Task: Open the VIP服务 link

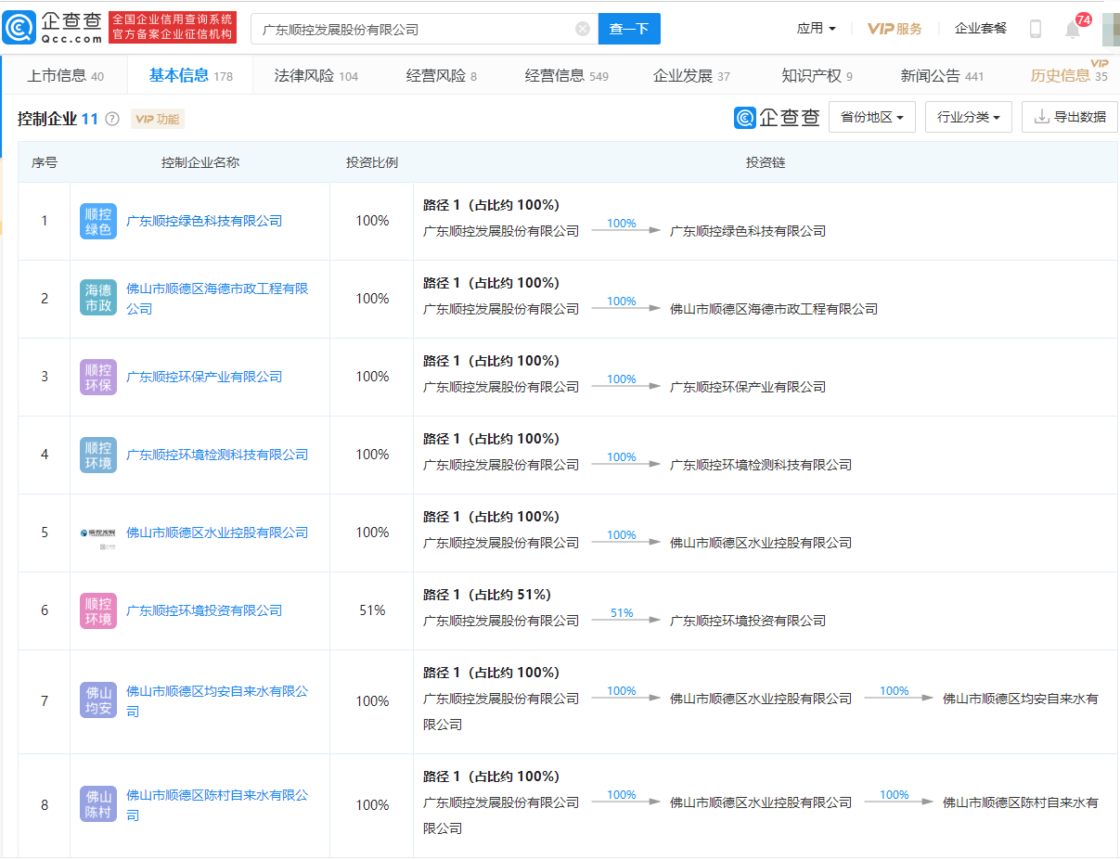Action: (895, 29)
